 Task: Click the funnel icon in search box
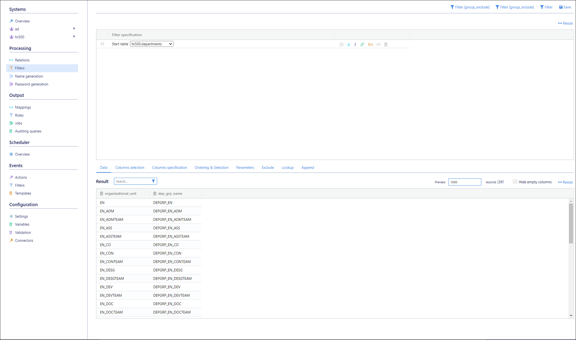(153, 181)
